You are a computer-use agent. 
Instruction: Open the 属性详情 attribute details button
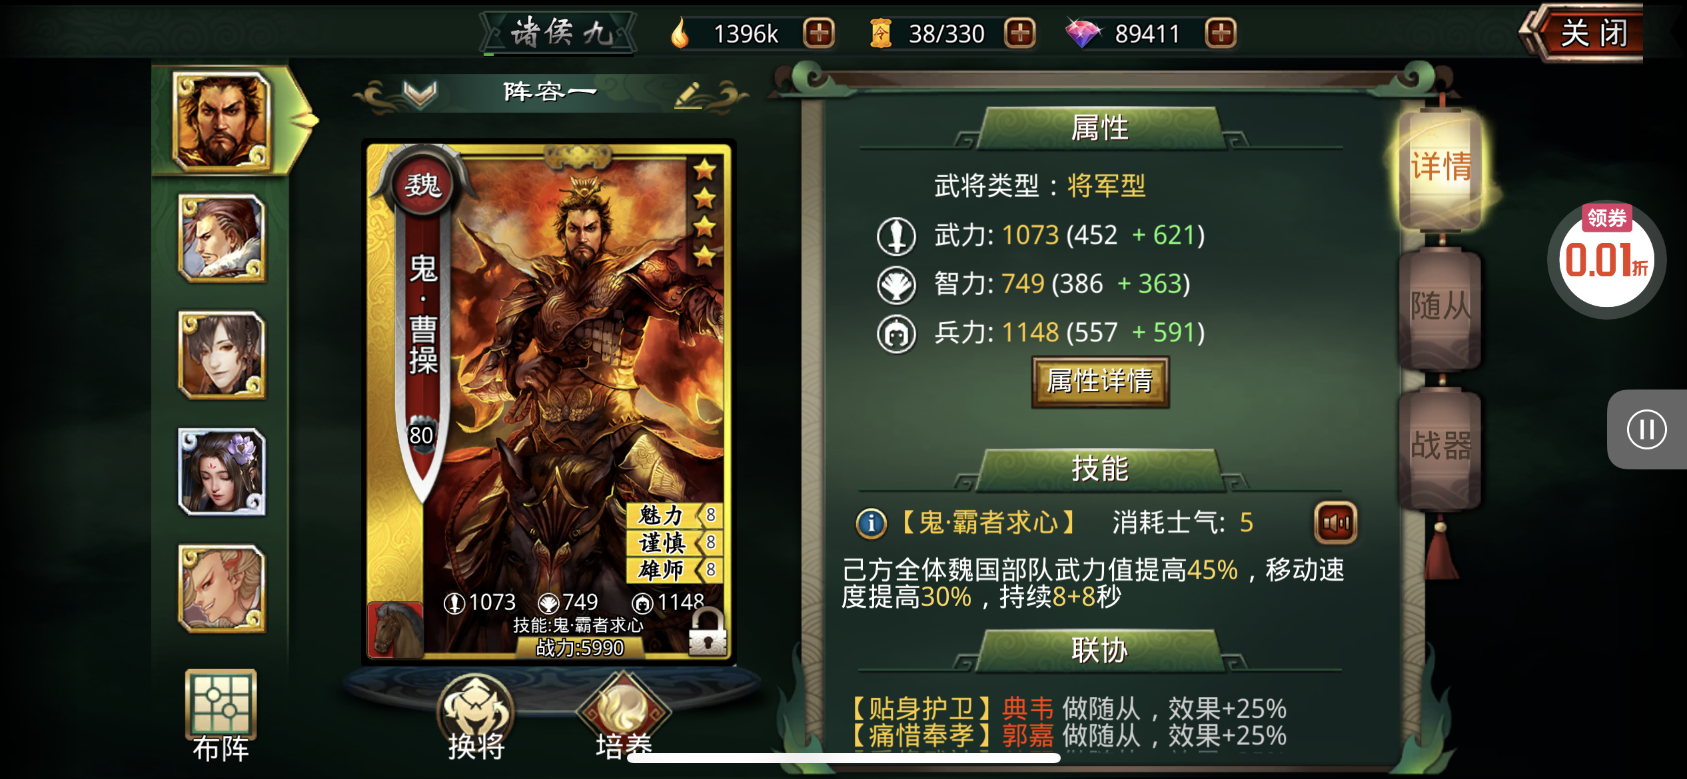tap(1100, 382)
